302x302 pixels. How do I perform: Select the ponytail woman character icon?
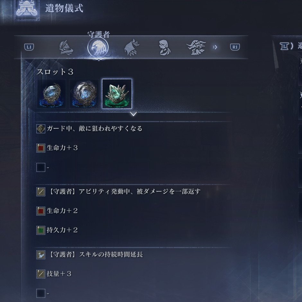click(164, 47)
